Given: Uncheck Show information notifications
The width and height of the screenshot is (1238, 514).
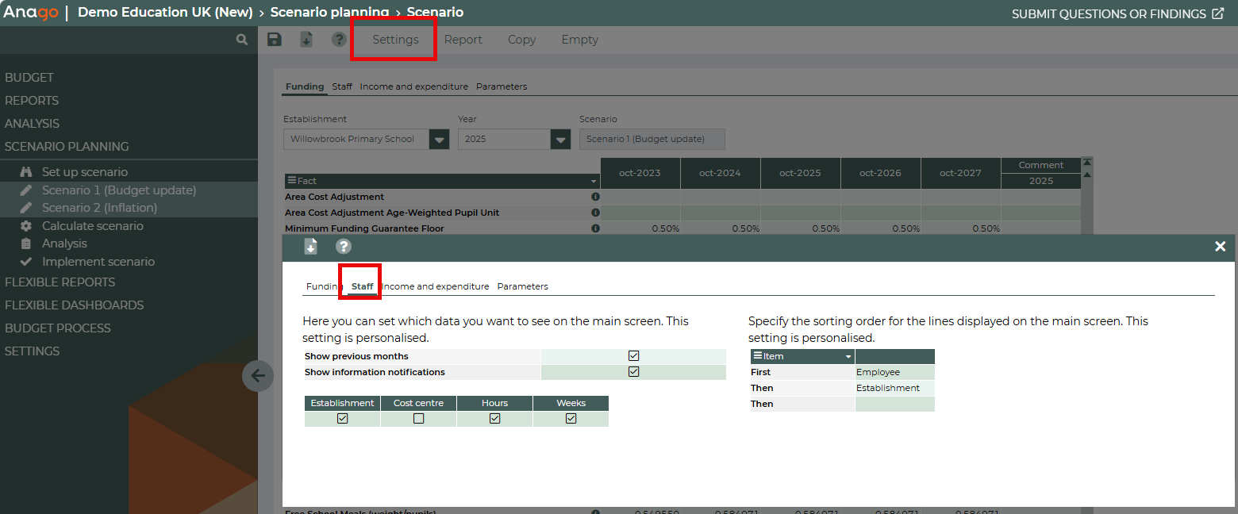Looking at the screenshot, I should tap(633, 372).
